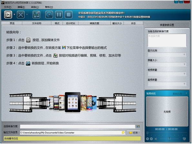
Task: Close the converter window
Action: (187, 2)
